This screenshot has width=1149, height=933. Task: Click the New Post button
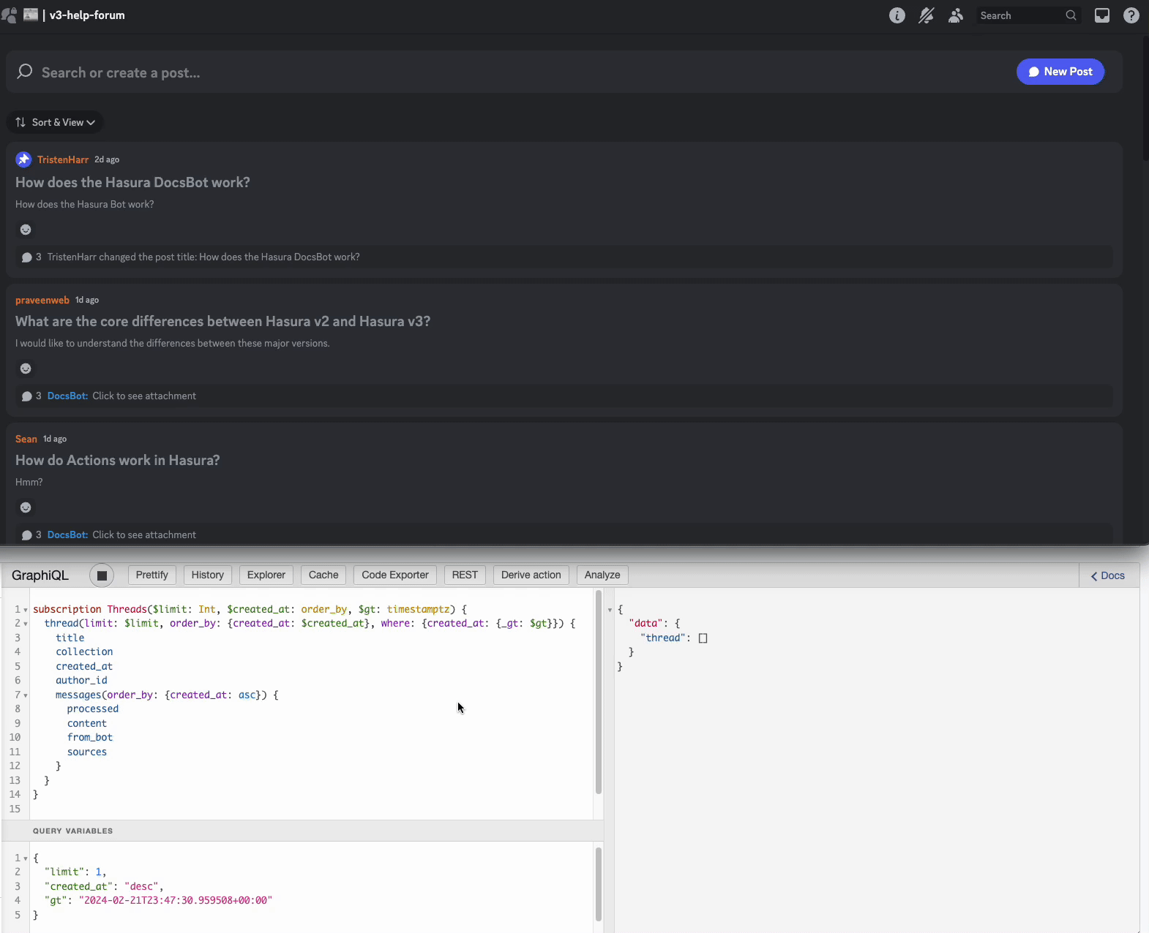(1060, 72)
